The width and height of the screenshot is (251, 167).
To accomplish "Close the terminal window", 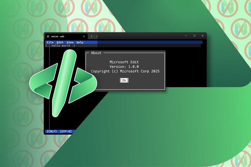I will click(203, 36).
